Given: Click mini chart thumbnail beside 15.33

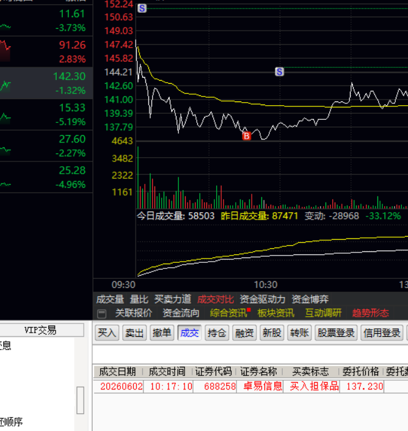Looking at the screenshot, I should tap(5, 119).
